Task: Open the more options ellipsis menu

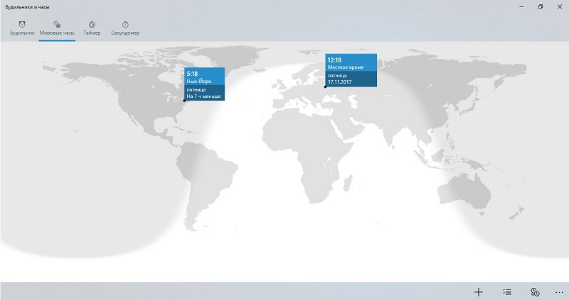Action: [x=559, y=291]
